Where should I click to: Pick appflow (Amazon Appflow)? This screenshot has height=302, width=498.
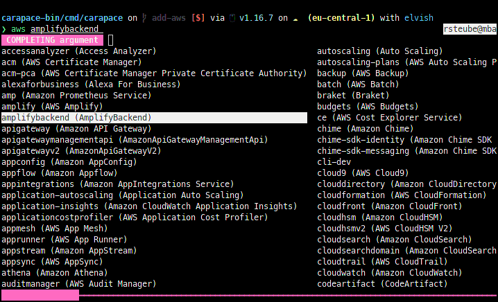pos(60,173)
